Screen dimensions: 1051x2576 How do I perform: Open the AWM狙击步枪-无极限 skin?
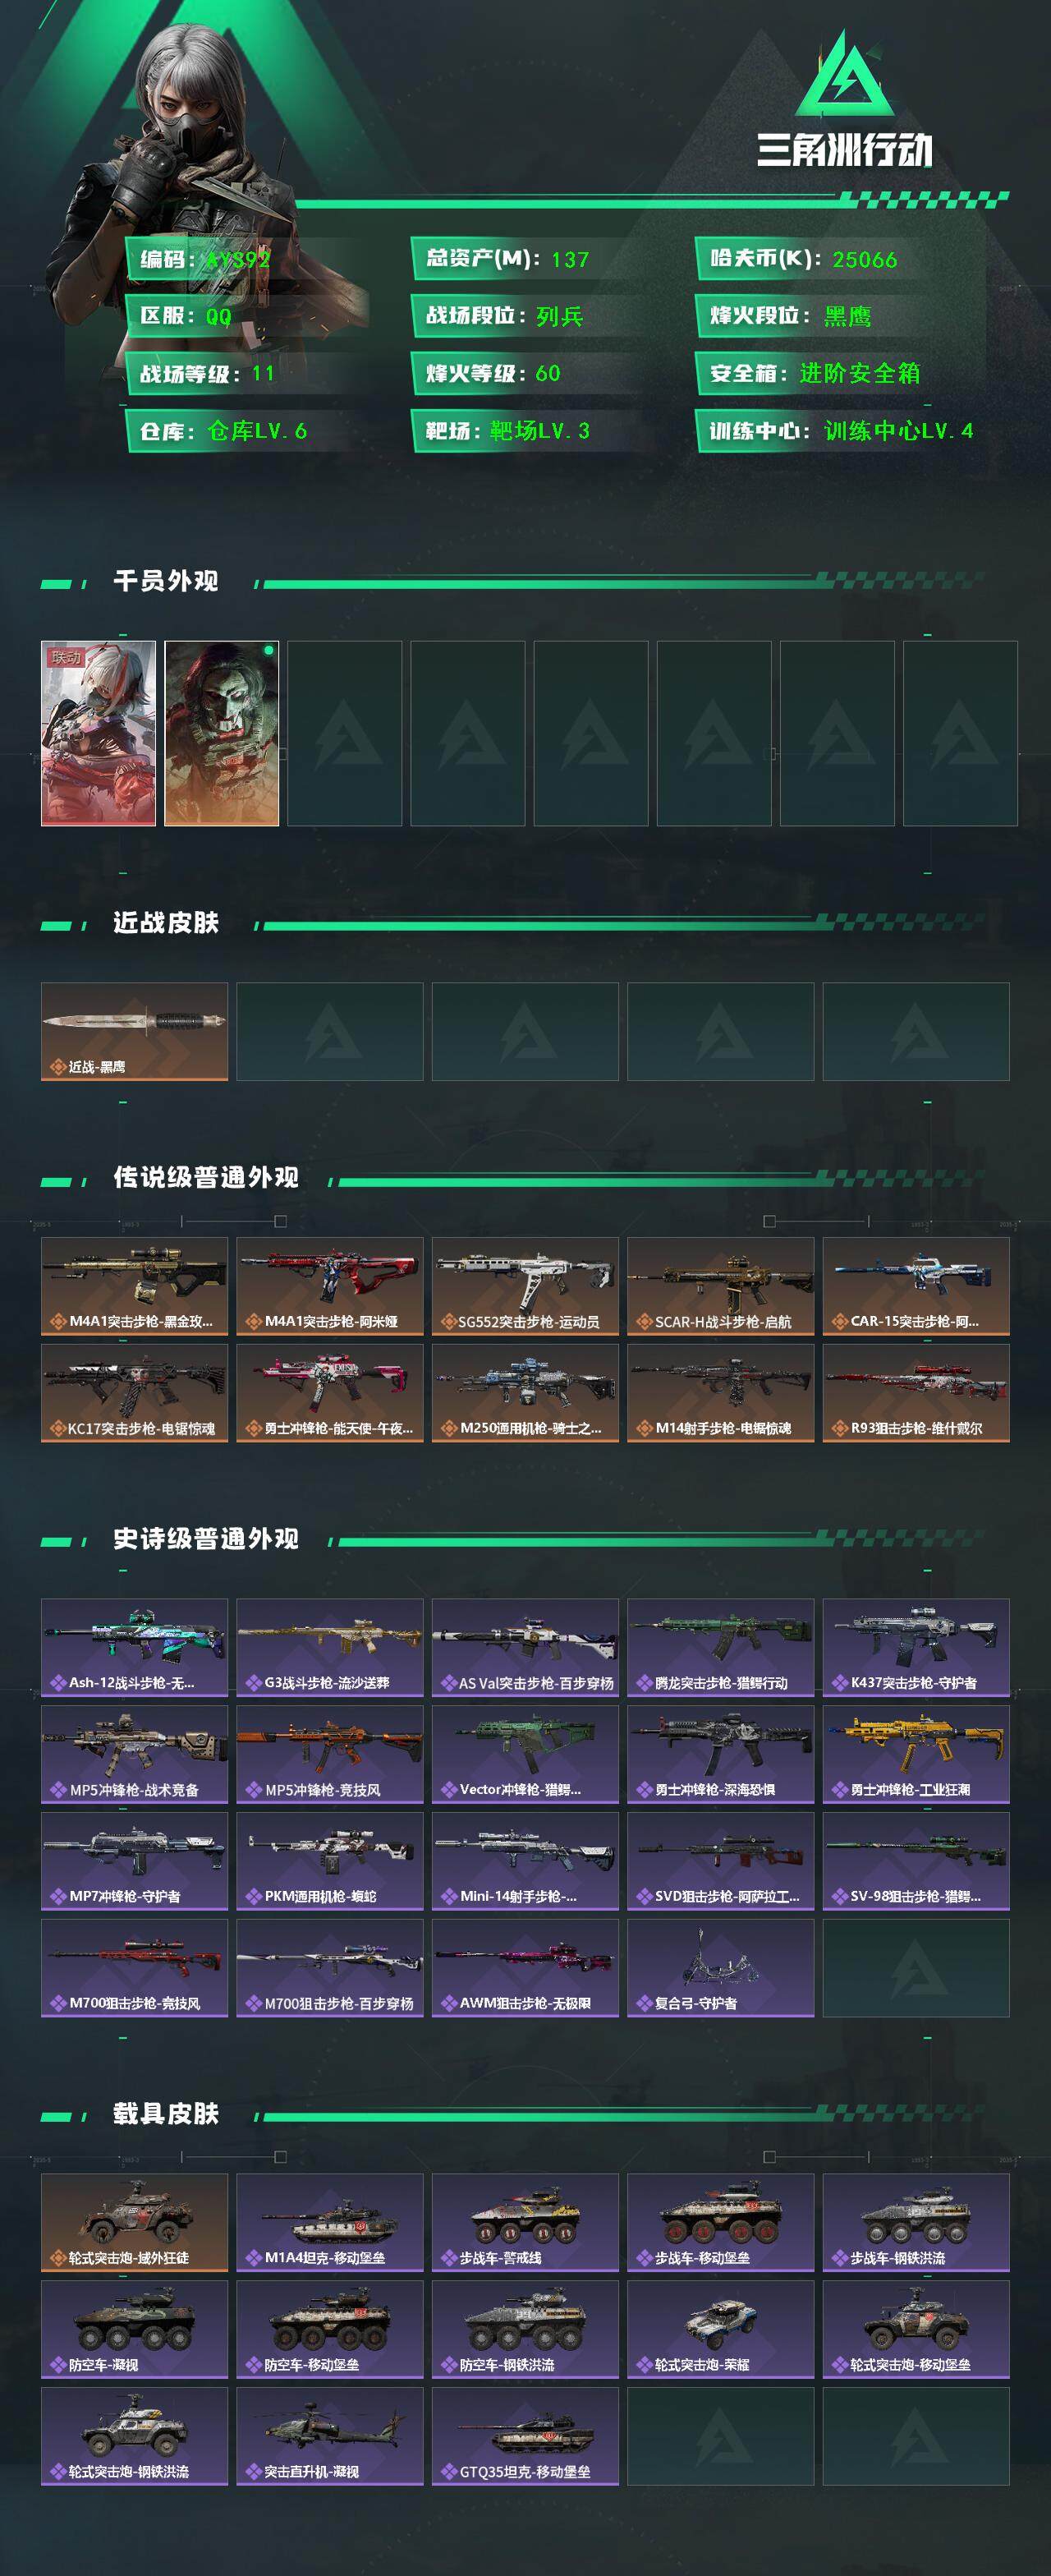[525, 1967]
